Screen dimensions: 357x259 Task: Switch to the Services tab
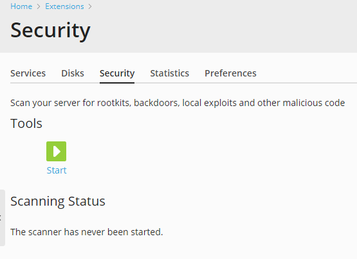pos(28,73)
